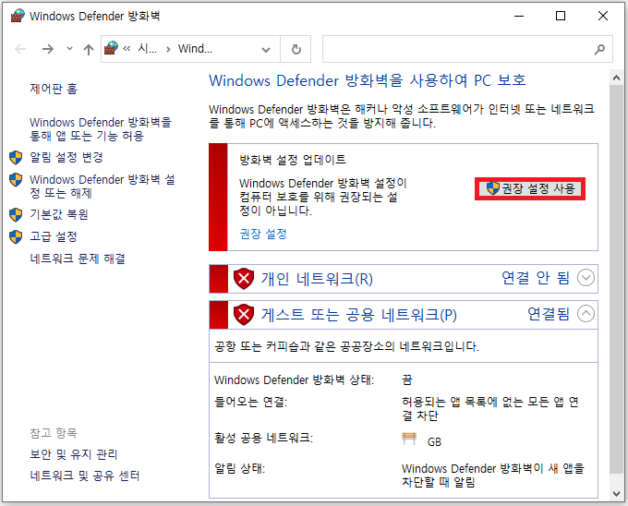Click the 게스트 또는 공용 네트워크(P) heading
The width and height of the screenshot is (628, 506).
click(359, 315)
